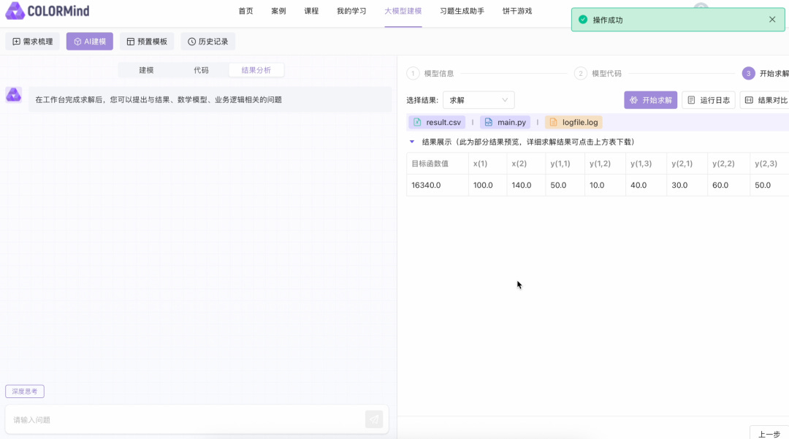Image resolution: width=789 pixels, height=439 pixels.
Task: Click purple 开始求解 button
Action: tap(651, 100)
